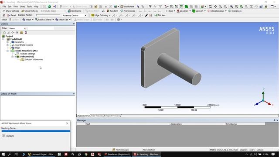Click the Timestamp column header in Messages
This screenshot has width=279, height=157.
coord(245,124)
